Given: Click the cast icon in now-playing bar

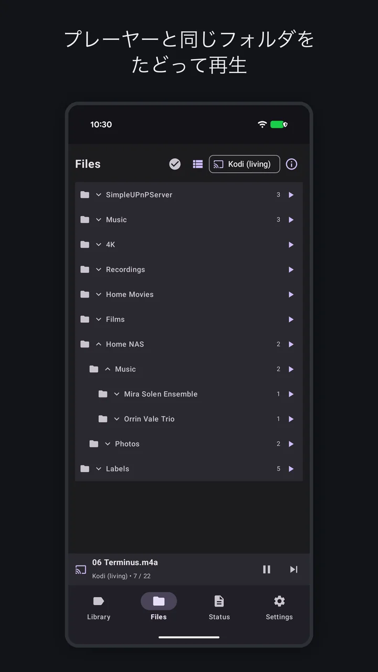Looking at the screenshot, I should tap(81, 570).
